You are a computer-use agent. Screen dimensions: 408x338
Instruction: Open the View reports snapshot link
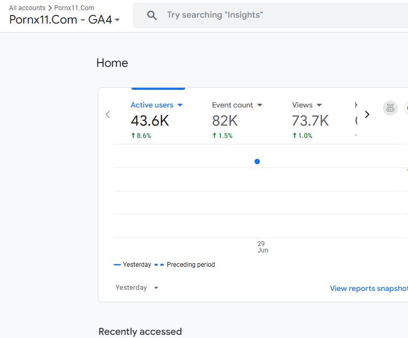368,288
